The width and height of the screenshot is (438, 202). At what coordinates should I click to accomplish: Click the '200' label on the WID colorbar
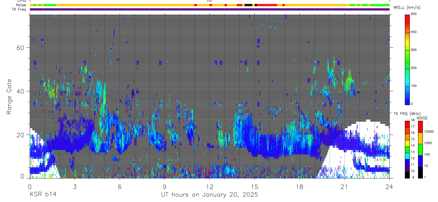click(414, 68)
